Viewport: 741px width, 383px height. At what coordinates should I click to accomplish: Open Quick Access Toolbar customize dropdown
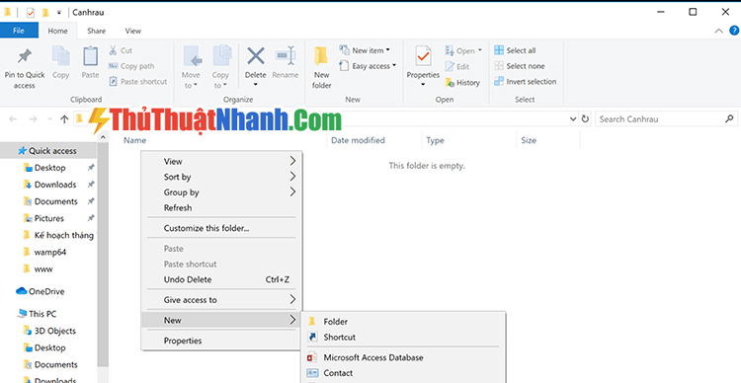pos(59,12)
